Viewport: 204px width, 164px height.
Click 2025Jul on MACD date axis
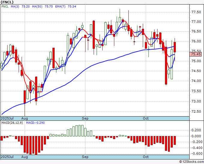point(7,157)
